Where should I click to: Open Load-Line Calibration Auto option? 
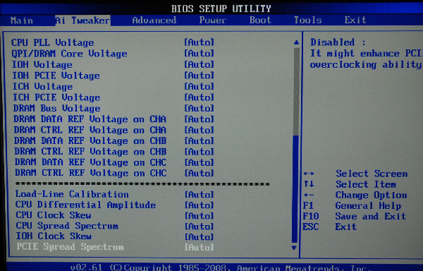click(199, 194)
